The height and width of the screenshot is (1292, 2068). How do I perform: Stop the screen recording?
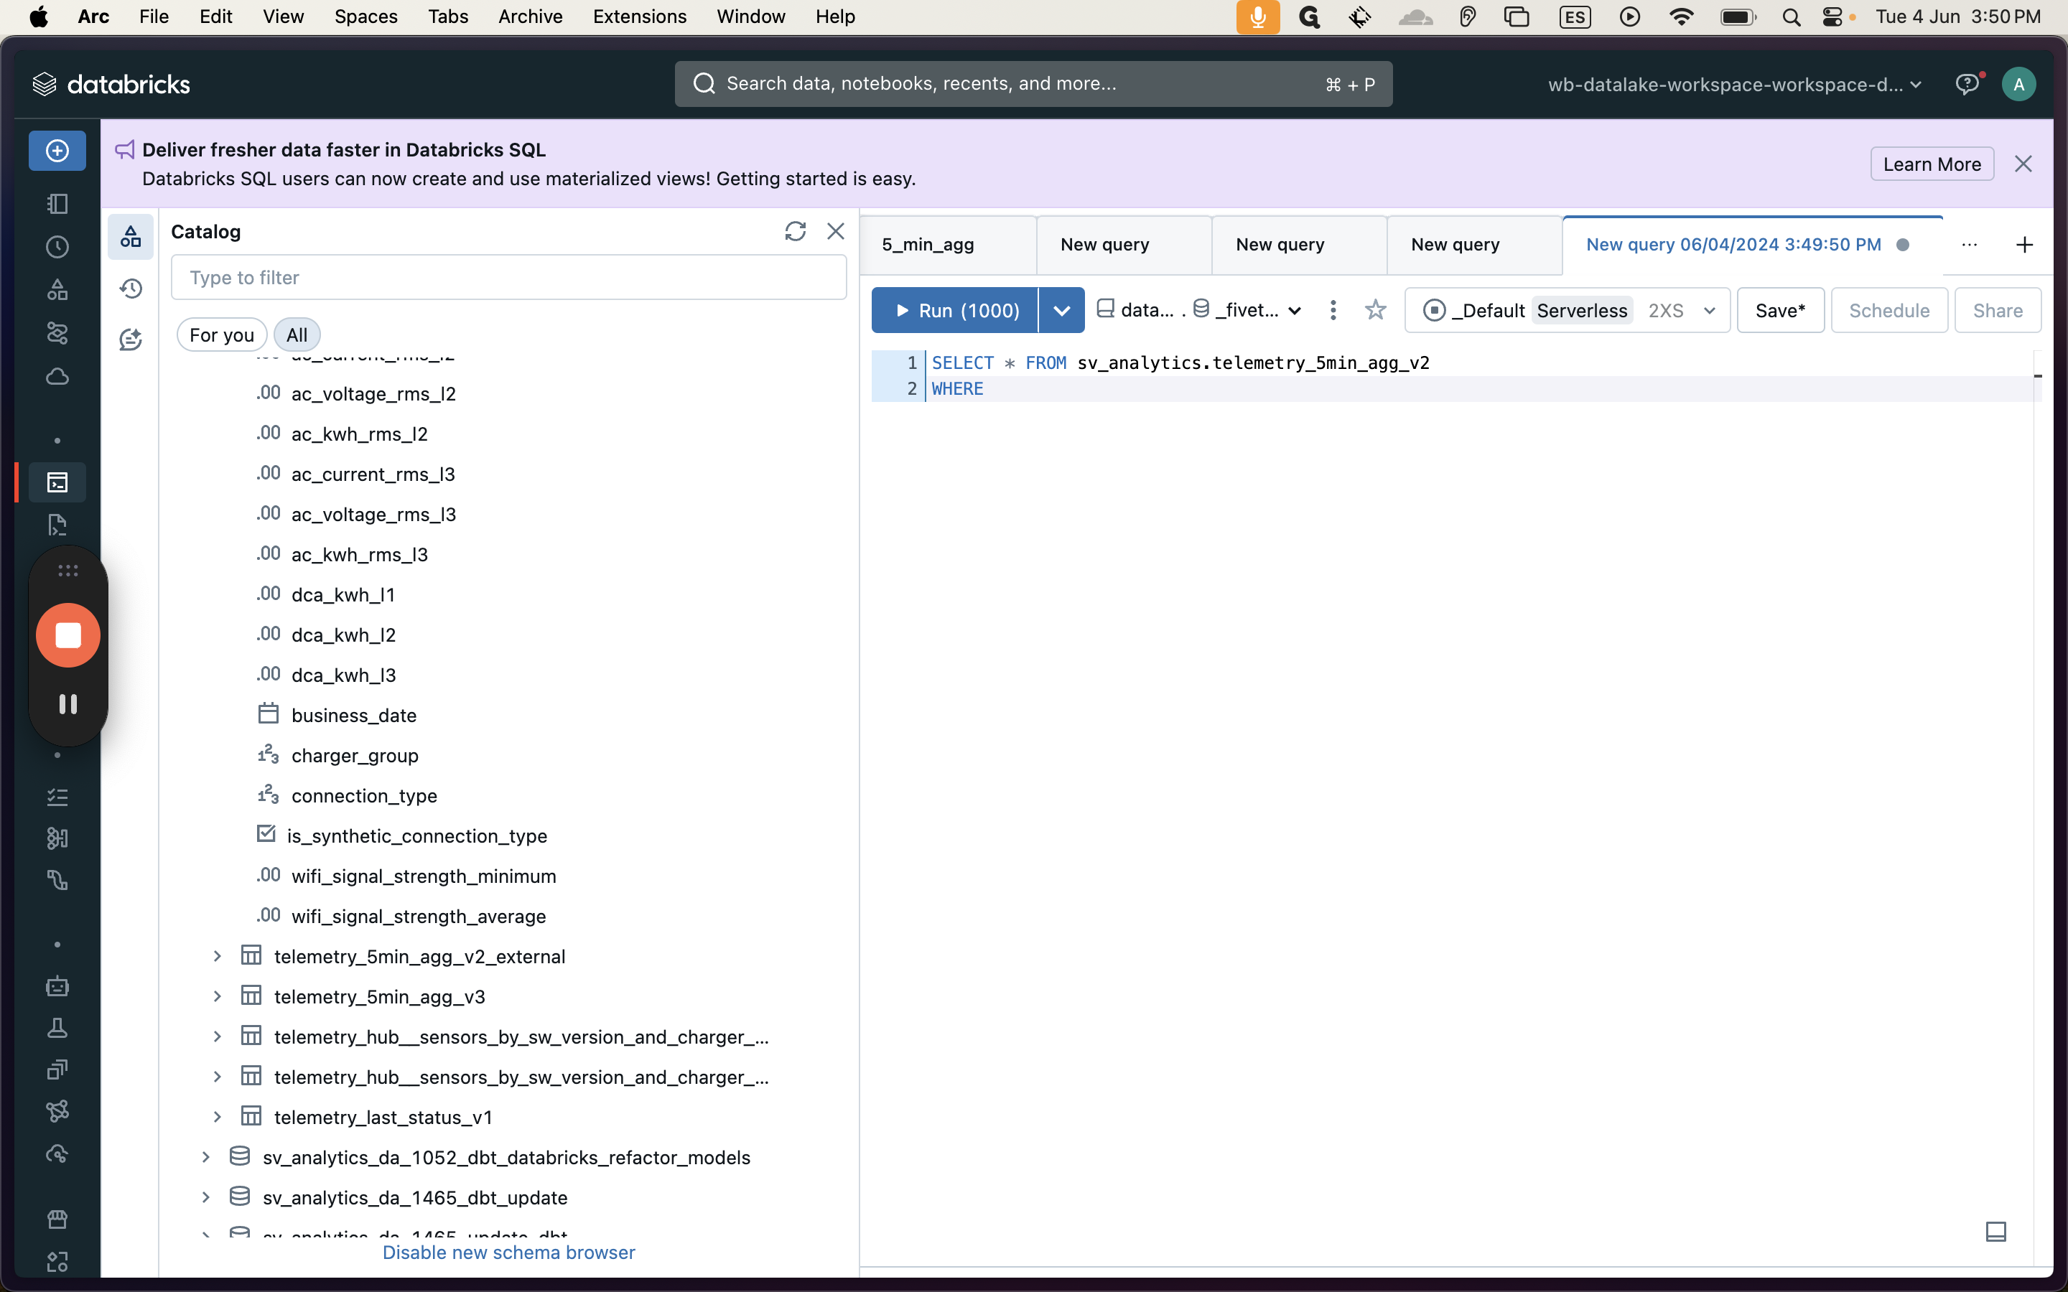pyautogui.click(x=68, y=635)
